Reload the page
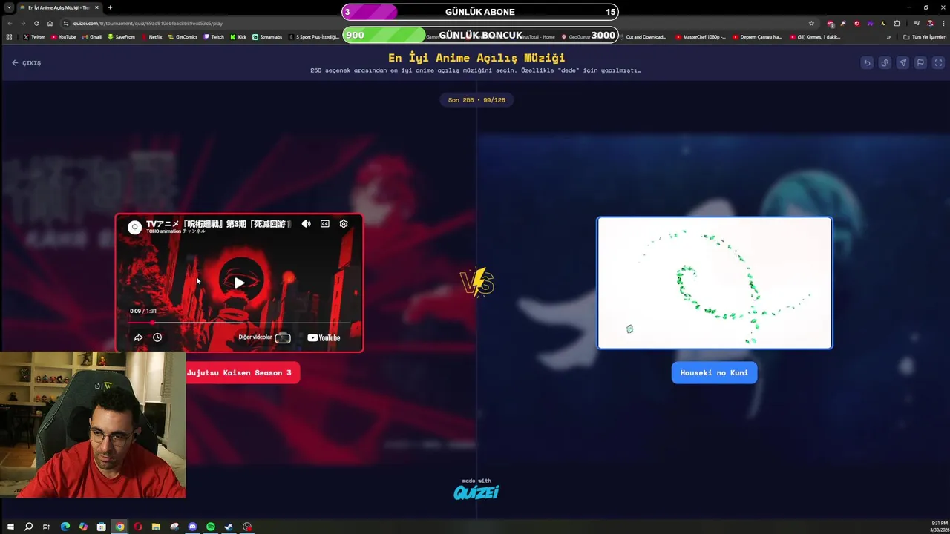 [36, 23]
